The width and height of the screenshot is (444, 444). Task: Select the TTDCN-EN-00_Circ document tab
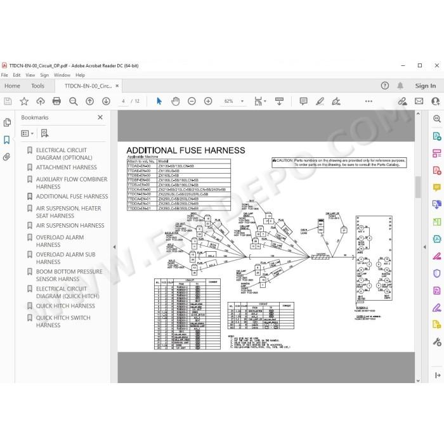[88, 86]
